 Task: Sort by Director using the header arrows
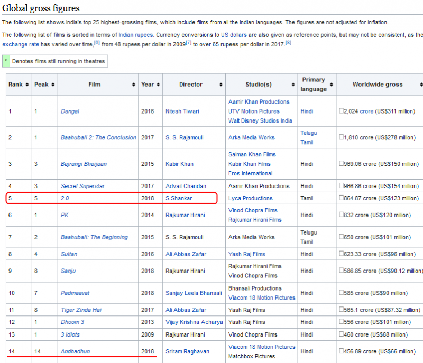221,85
